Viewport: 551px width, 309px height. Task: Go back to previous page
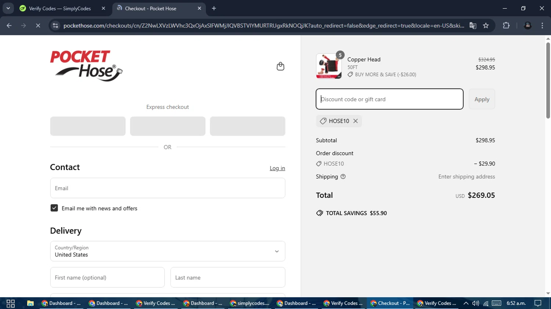click(9, 26)
